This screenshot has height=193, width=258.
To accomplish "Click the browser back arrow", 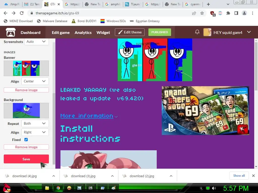I will point(6,13).
